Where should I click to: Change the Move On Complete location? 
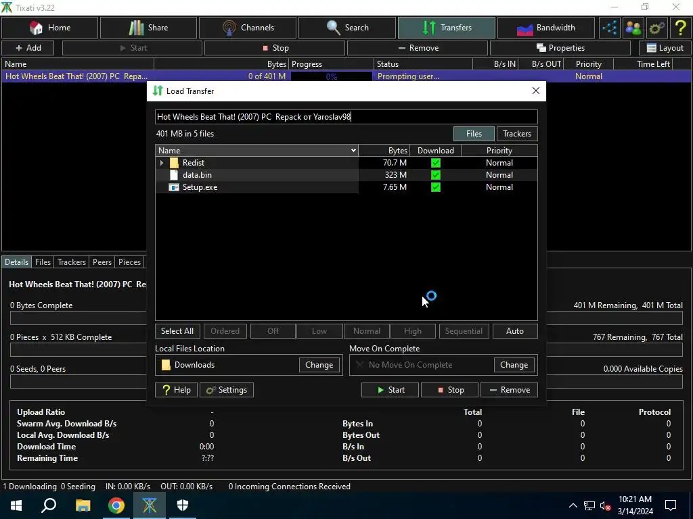(x=514, y=365)
